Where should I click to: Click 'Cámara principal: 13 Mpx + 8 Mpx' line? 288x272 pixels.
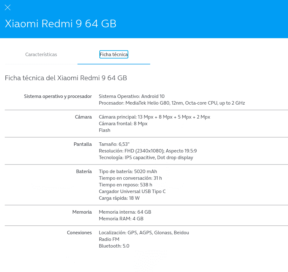click(154, 117)
